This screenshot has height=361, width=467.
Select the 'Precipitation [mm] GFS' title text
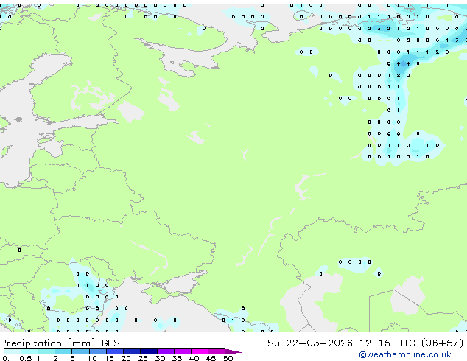click(60, 343)
